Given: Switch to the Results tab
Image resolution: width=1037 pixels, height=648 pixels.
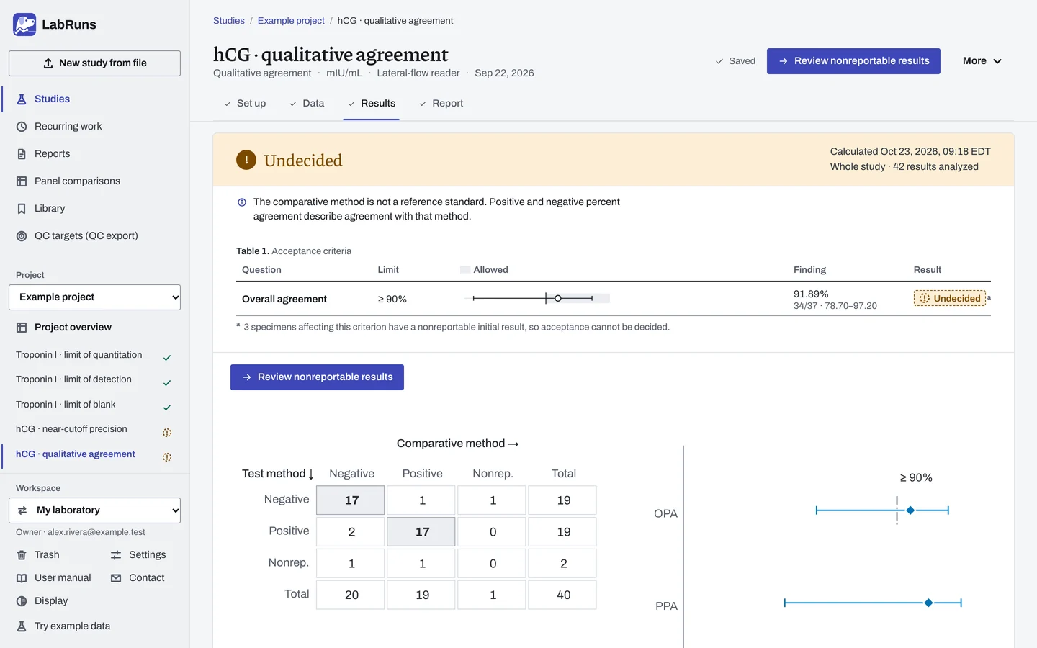Looking at the screenshot, I should point(372,104).
